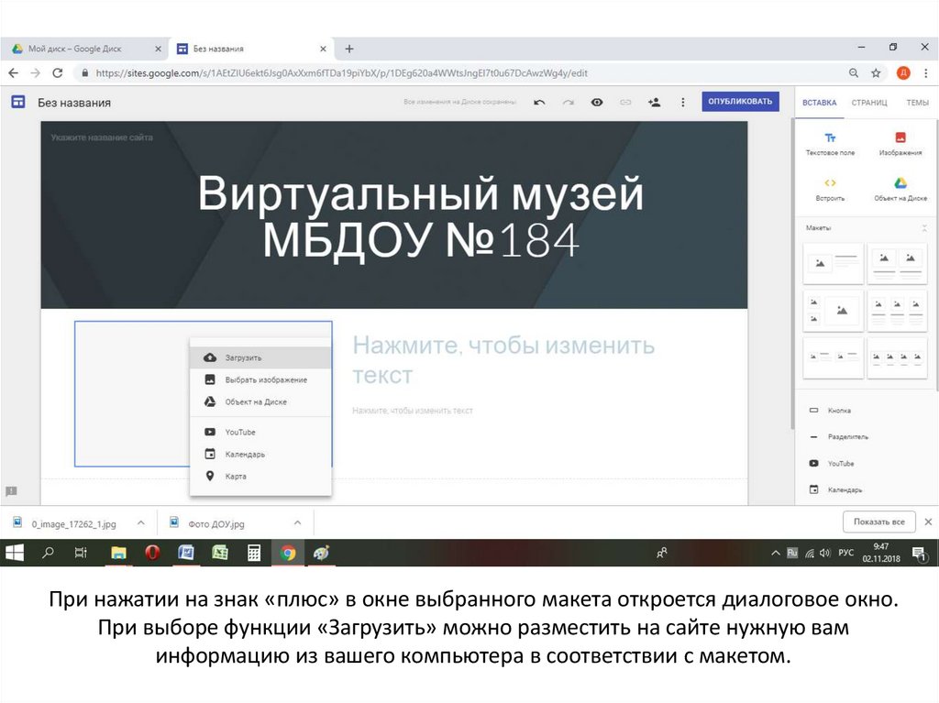The height and width of the screenshot is (703, 939).
Task: Open site preview with eye icon
Action: (x=596, y=103)
